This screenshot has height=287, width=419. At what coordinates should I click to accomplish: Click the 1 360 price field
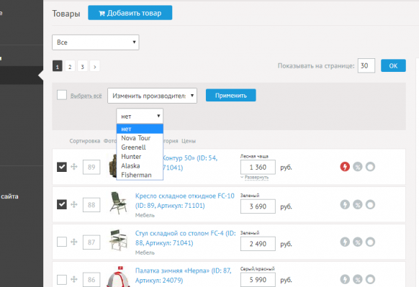click(258, 168)
